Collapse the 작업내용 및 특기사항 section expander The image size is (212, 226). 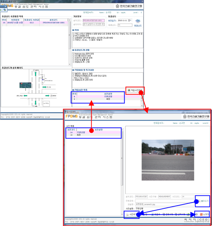tap(73, 70)
